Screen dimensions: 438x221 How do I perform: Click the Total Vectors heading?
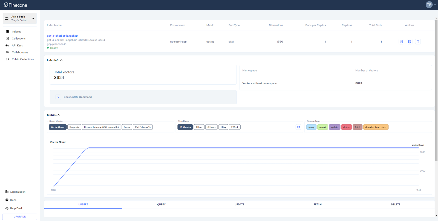[64, 72]
